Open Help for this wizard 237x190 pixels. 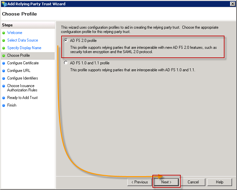(x=220, y=182)
